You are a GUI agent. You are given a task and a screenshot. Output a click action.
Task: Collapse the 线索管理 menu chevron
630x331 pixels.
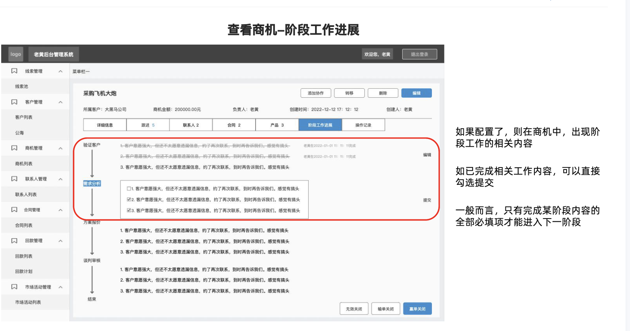61,71
